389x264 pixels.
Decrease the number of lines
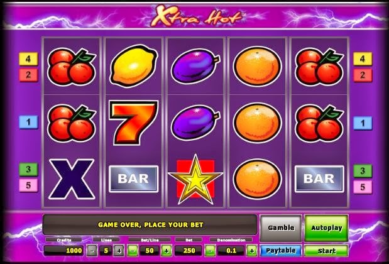click(x=92, y=251)
